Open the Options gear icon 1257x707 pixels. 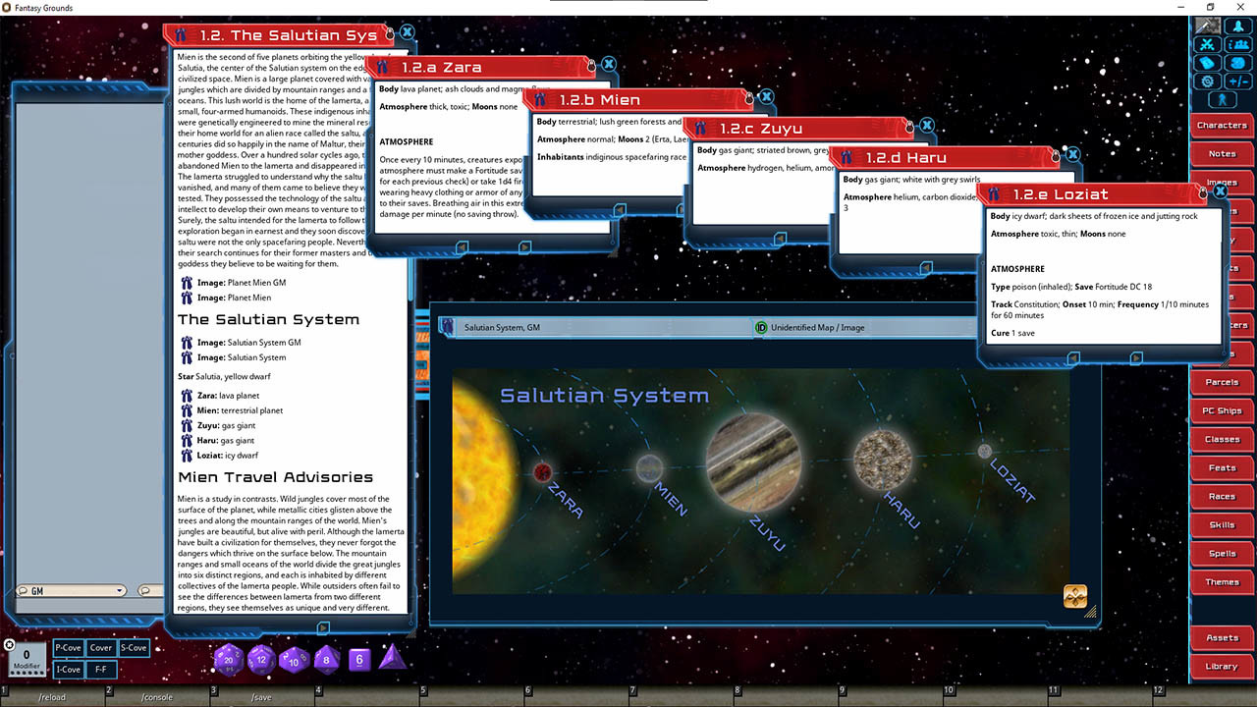pos(1206,82)
